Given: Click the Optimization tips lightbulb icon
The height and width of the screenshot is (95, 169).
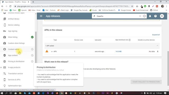Looking at the screenshot, I should (x=4, y=85).
